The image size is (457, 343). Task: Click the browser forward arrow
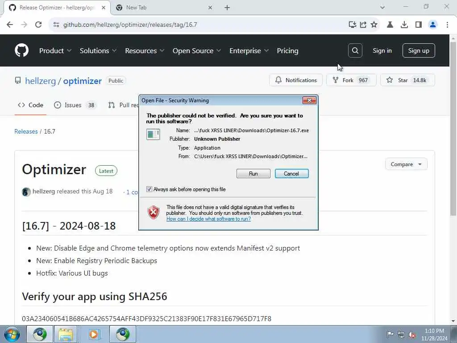pyautogui.click(x=24, y=25)
